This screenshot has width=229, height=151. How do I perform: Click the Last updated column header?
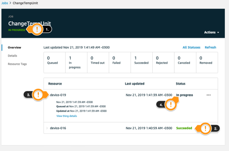pos(134,84)
